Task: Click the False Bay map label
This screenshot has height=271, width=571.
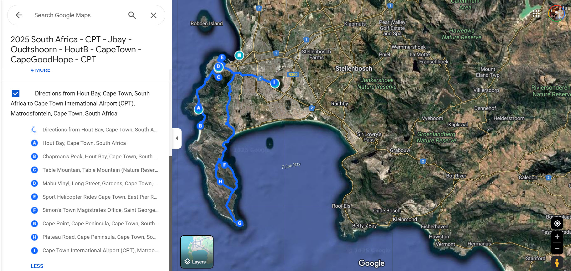Action: [x=291, y=165]
